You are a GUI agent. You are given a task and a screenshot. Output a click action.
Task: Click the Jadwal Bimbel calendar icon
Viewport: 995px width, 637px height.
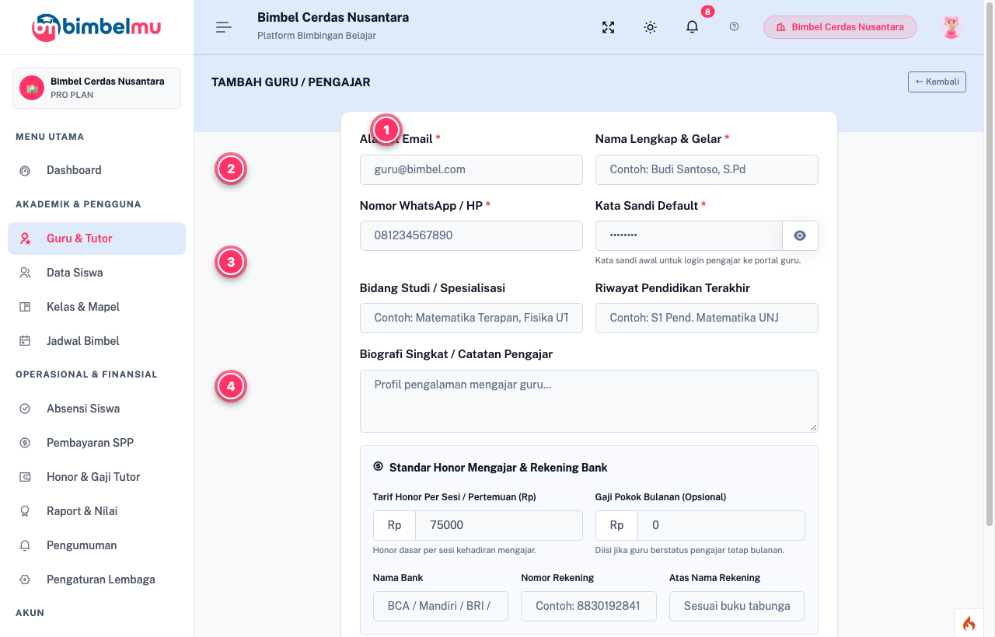[25, 341]
